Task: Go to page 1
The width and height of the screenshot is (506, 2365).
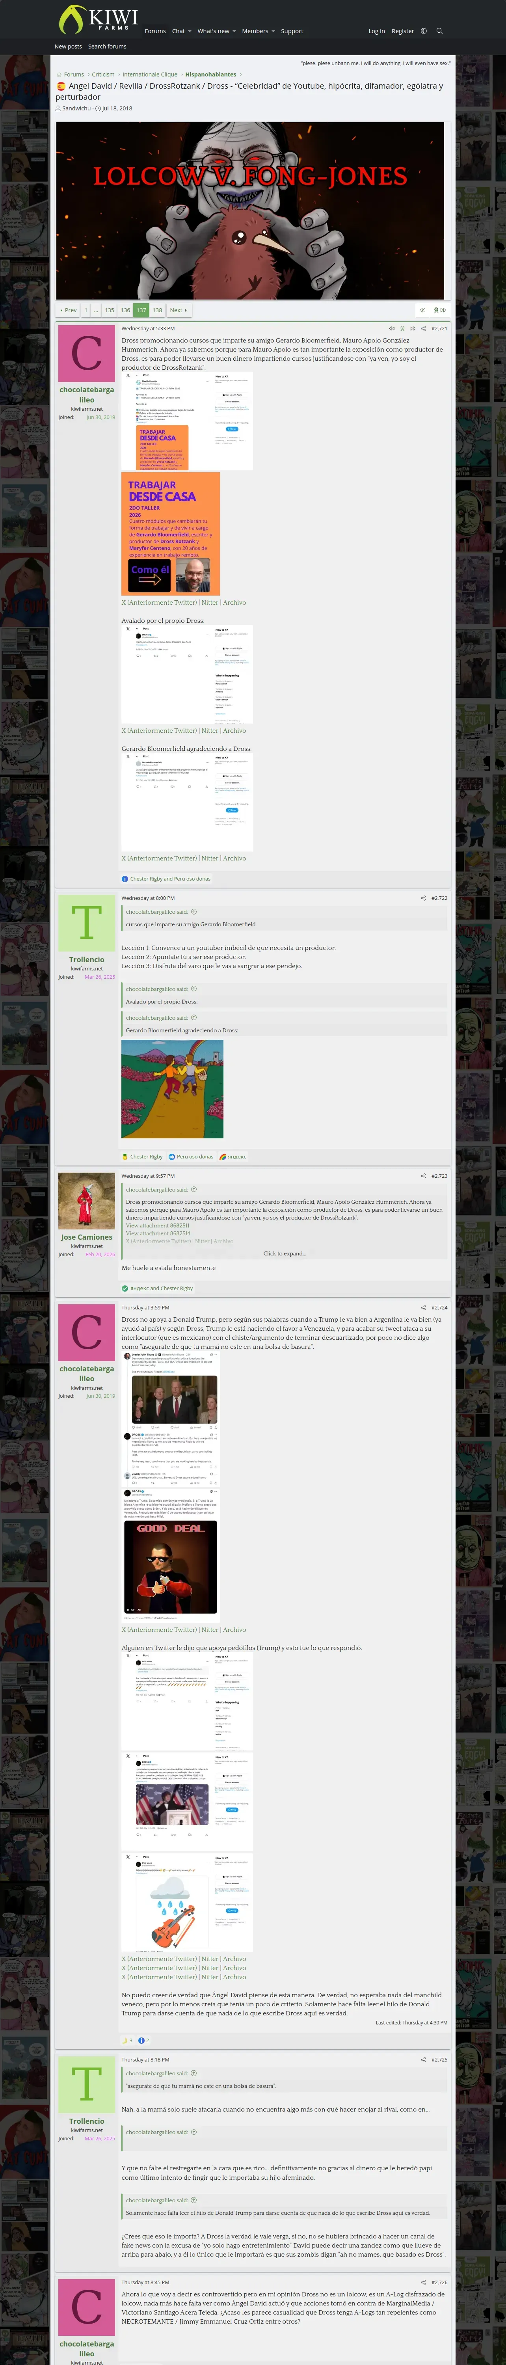Action: coord(86,310)
